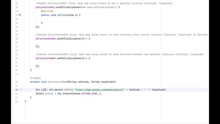Click line number 48 in the gutter
Viewport: 220px width, 124px height.
tap(16, 82)
